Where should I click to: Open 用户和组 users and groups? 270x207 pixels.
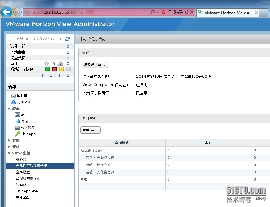24,102
